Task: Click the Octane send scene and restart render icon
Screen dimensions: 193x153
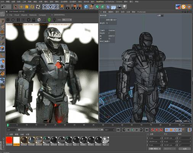Action: pos(8,20)
